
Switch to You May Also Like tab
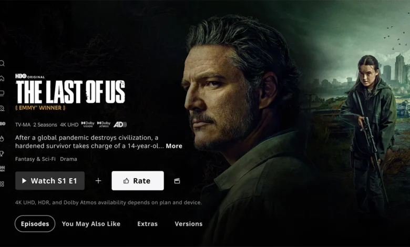coord(91,224)
